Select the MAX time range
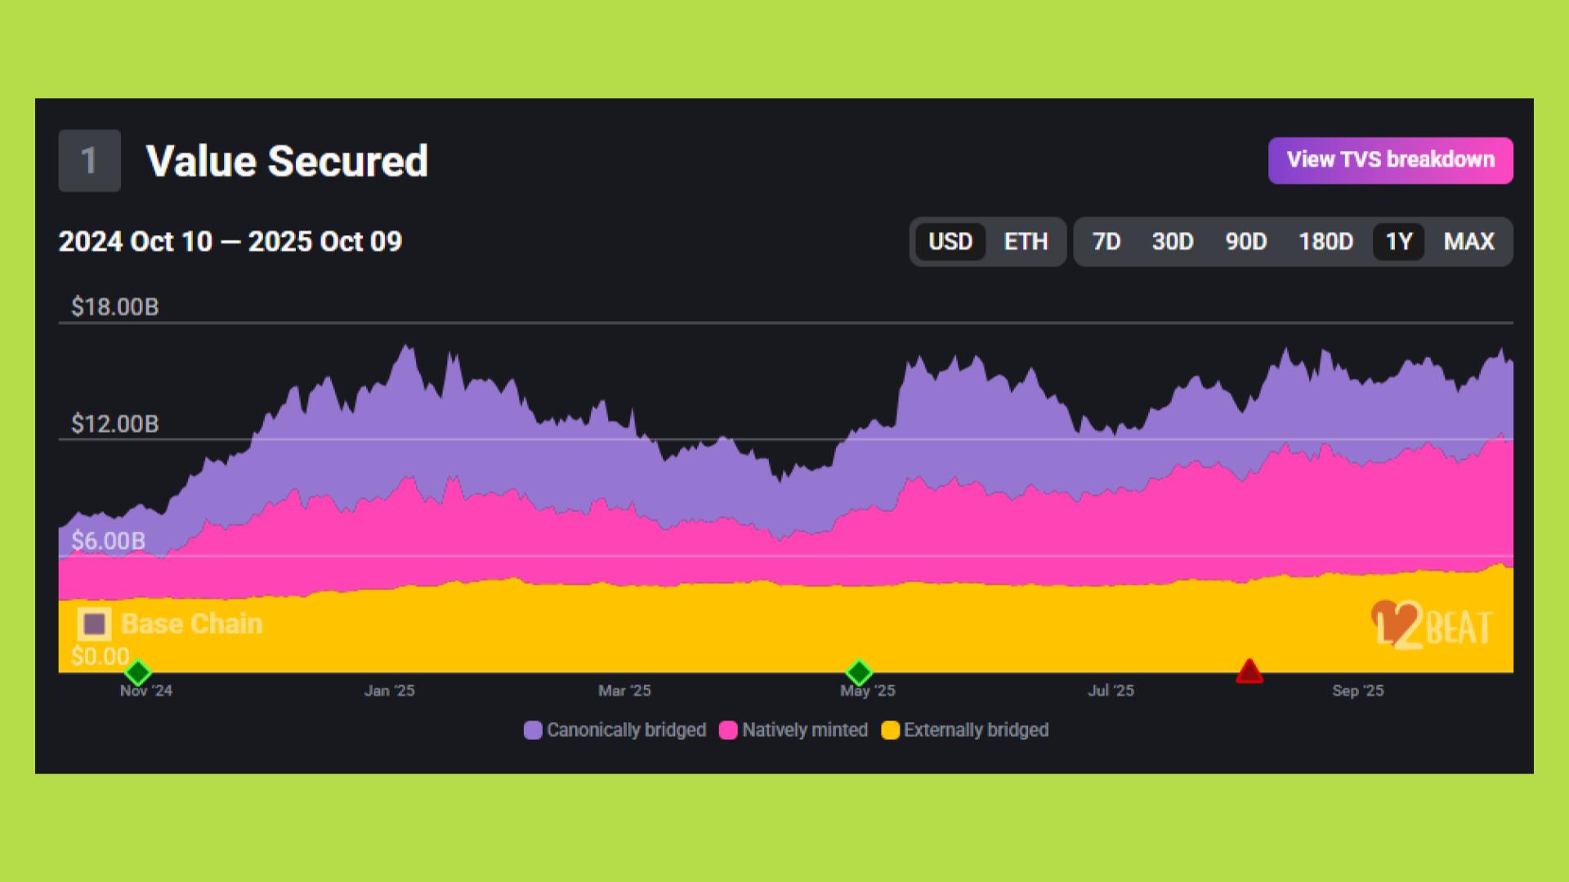 click(1468, 242)
